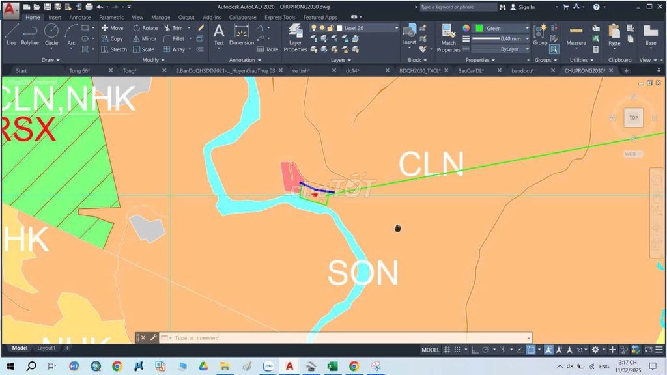Click the Stretch tool
Viewport: 667px width, 375px height.
pyautogui.click(x=114, y=49)
